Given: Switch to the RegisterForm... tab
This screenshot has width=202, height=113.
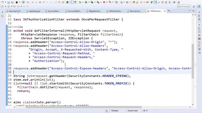Looking at the screenshot, I should pos(94,11).
